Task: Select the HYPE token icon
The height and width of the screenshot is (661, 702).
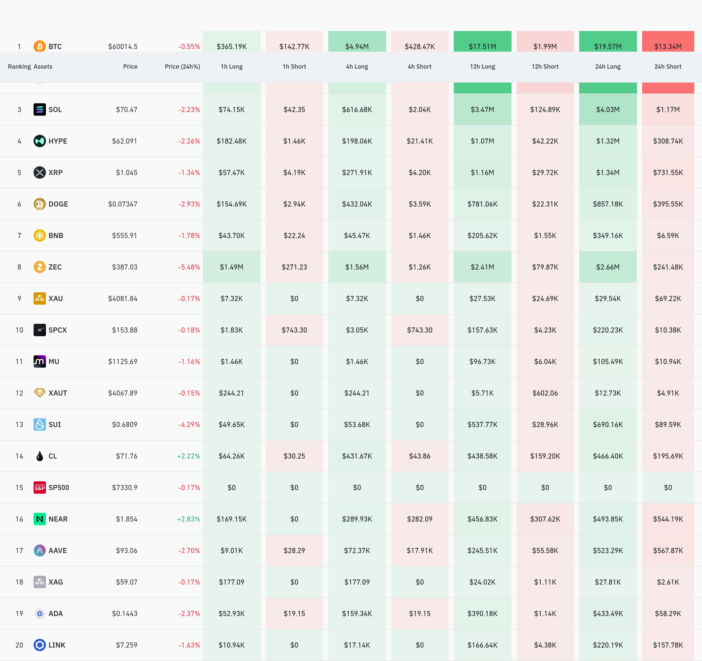Action: [x=39, y=141]
